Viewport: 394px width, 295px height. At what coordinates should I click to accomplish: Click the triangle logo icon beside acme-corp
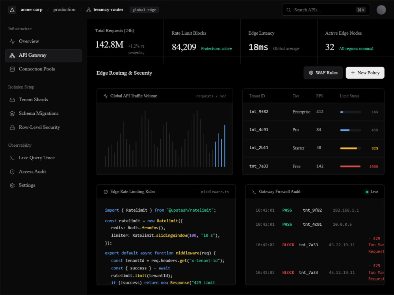coord(12,10)
